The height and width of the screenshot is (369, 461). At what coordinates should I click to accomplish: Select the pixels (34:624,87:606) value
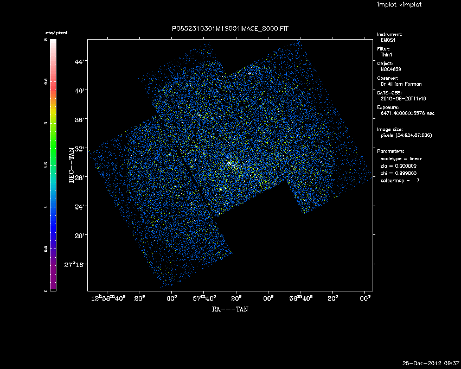pyautogui.click(x=406, y=135)
